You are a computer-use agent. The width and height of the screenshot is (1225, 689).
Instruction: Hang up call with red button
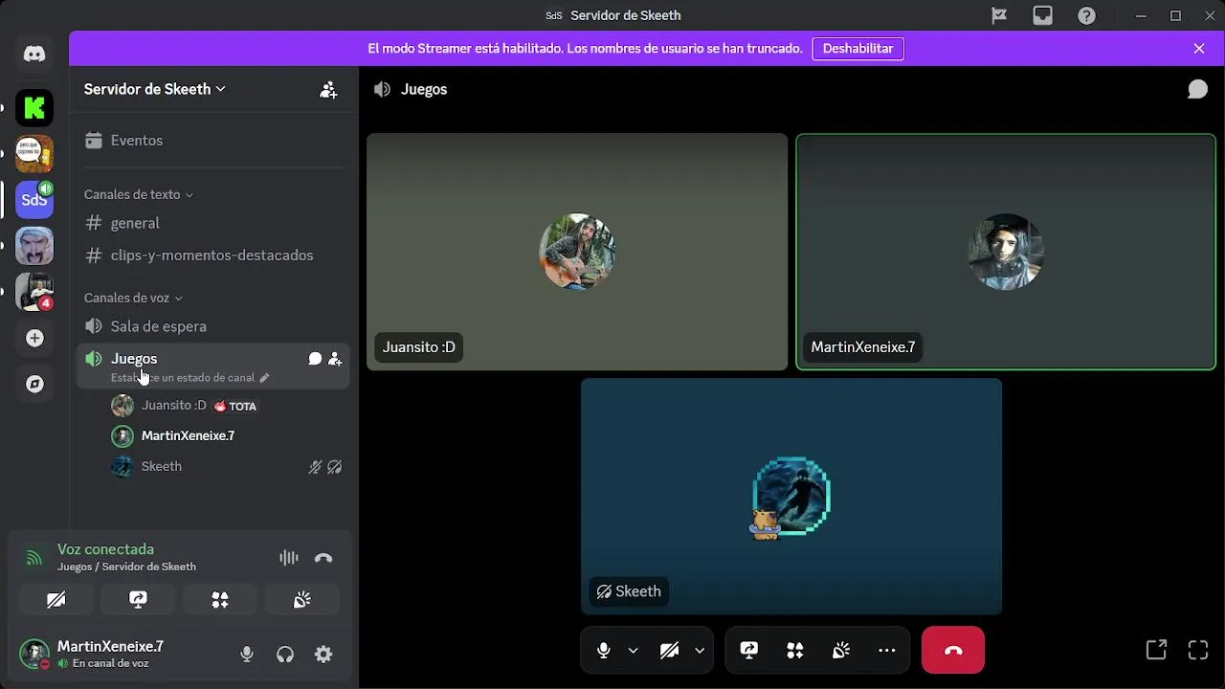point(953,651)
